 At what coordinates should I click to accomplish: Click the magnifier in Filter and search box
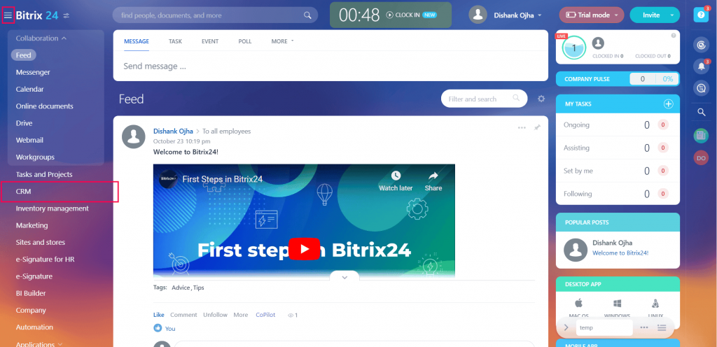516,98
